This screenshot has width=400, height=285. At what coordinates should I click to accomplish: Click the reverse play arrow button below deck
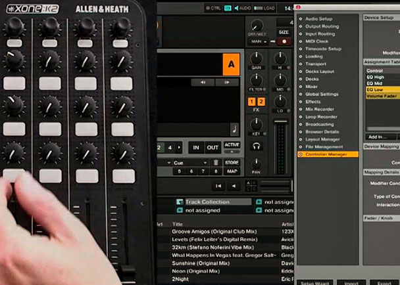tap(234, 186)
